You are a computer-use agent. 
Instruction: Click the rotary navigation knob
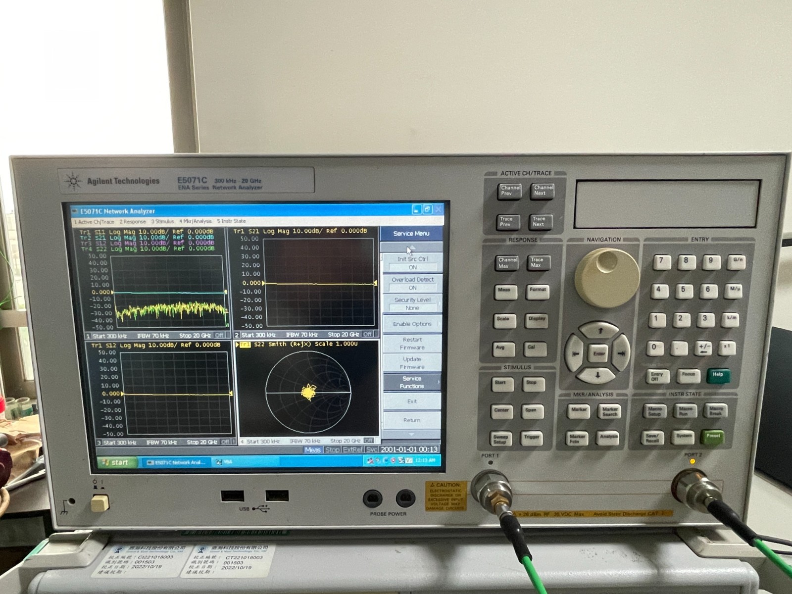pyautogui.click(x=607, y=277)
